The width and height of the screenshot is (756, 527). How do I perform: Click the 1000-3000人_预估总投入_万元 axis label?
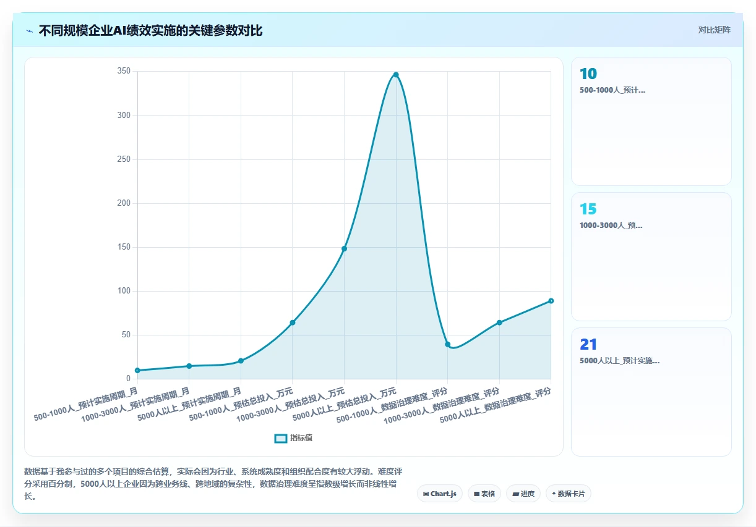click(291, 405)
